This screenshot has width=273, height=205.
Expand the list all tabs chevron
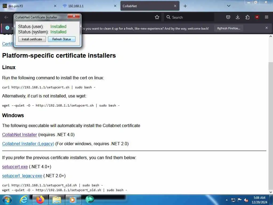point(229,6)
